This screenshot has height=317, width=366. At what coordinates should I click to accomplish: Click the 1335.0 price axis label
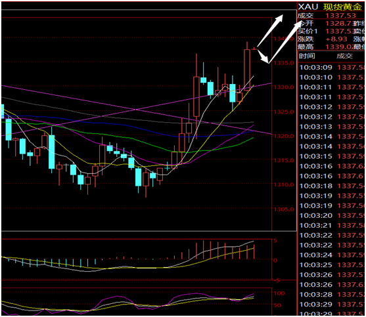[284, 63]
